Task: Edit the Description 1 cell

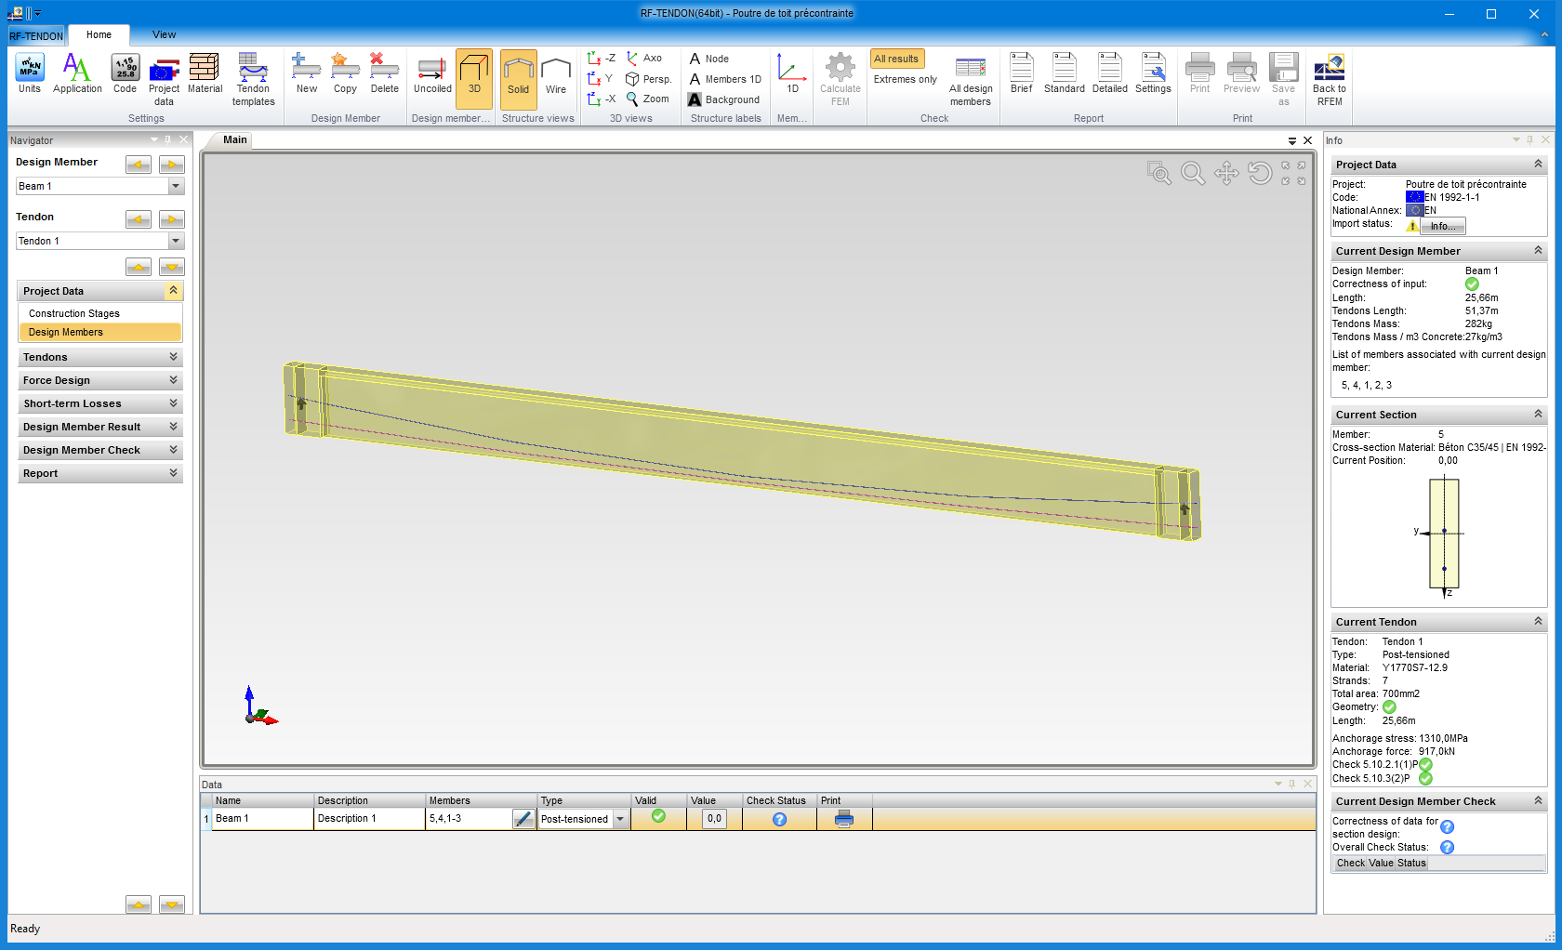Action: coord(370,819)
